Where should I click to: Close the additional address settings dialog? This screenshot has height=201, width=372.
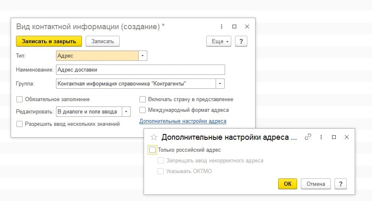click(346, 137)
